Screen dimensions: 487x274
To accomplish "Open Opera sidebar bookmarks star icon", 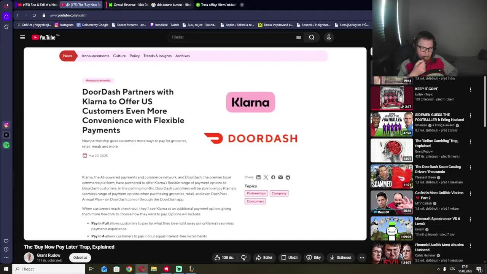I will coord(6,27).
